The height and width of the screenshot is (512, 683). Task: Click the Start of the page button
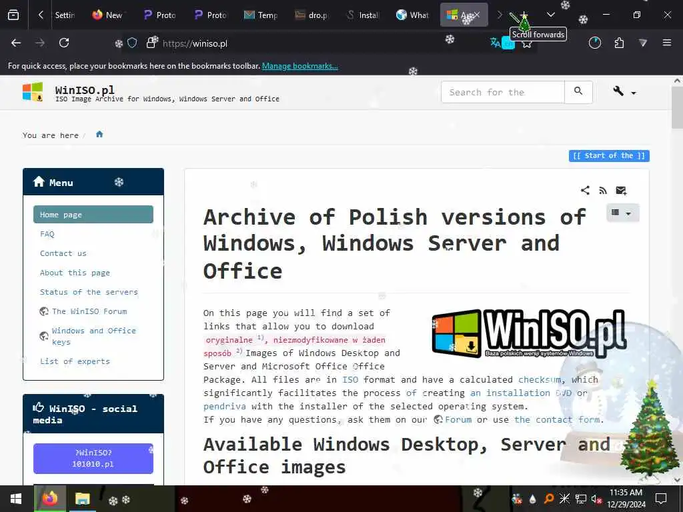pos(609,156)
